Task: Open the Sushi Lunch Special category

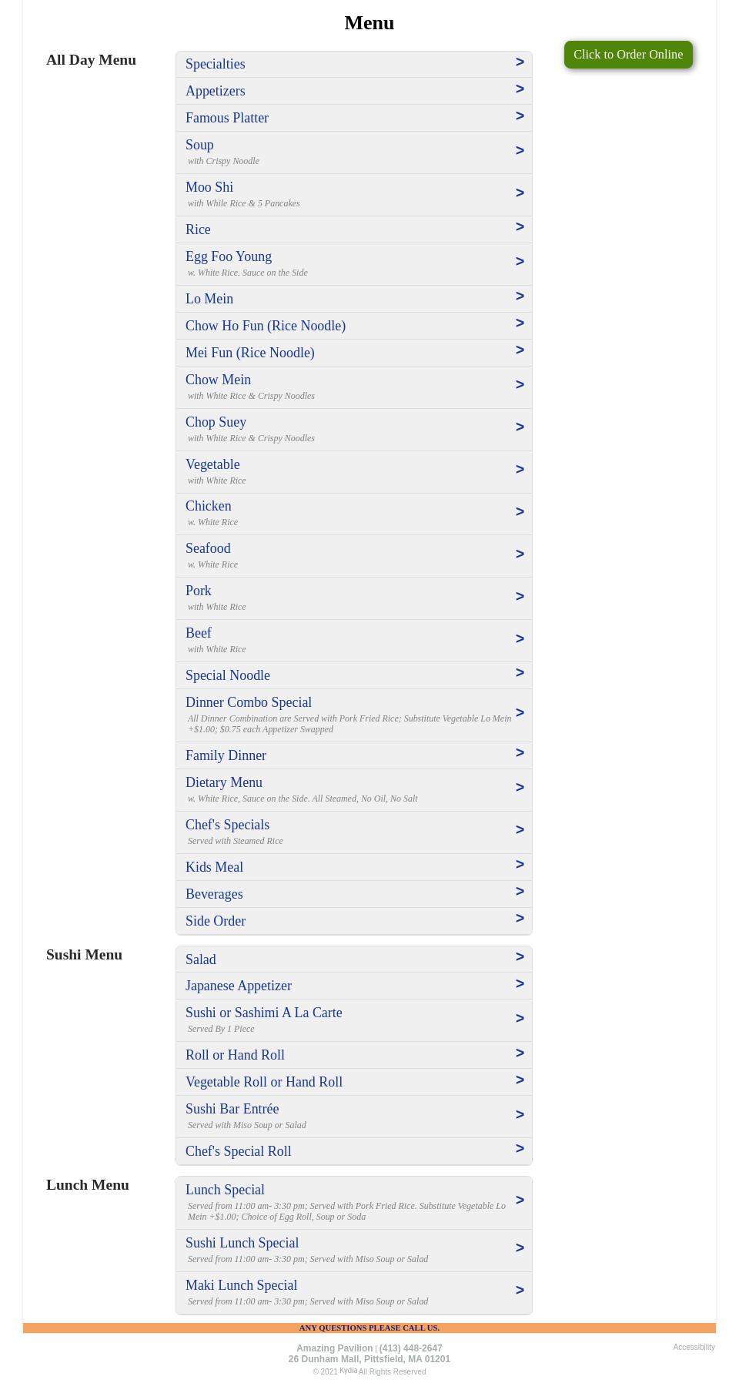Action: pos(242,1243)
